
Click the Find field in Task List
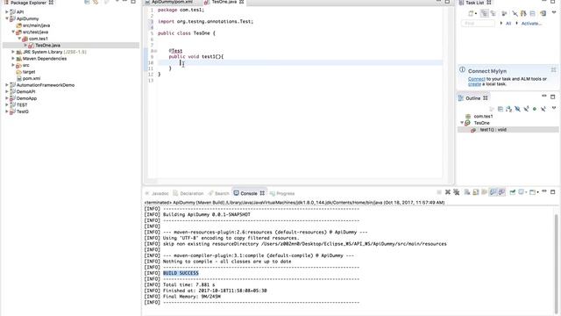tap(478, 24)
